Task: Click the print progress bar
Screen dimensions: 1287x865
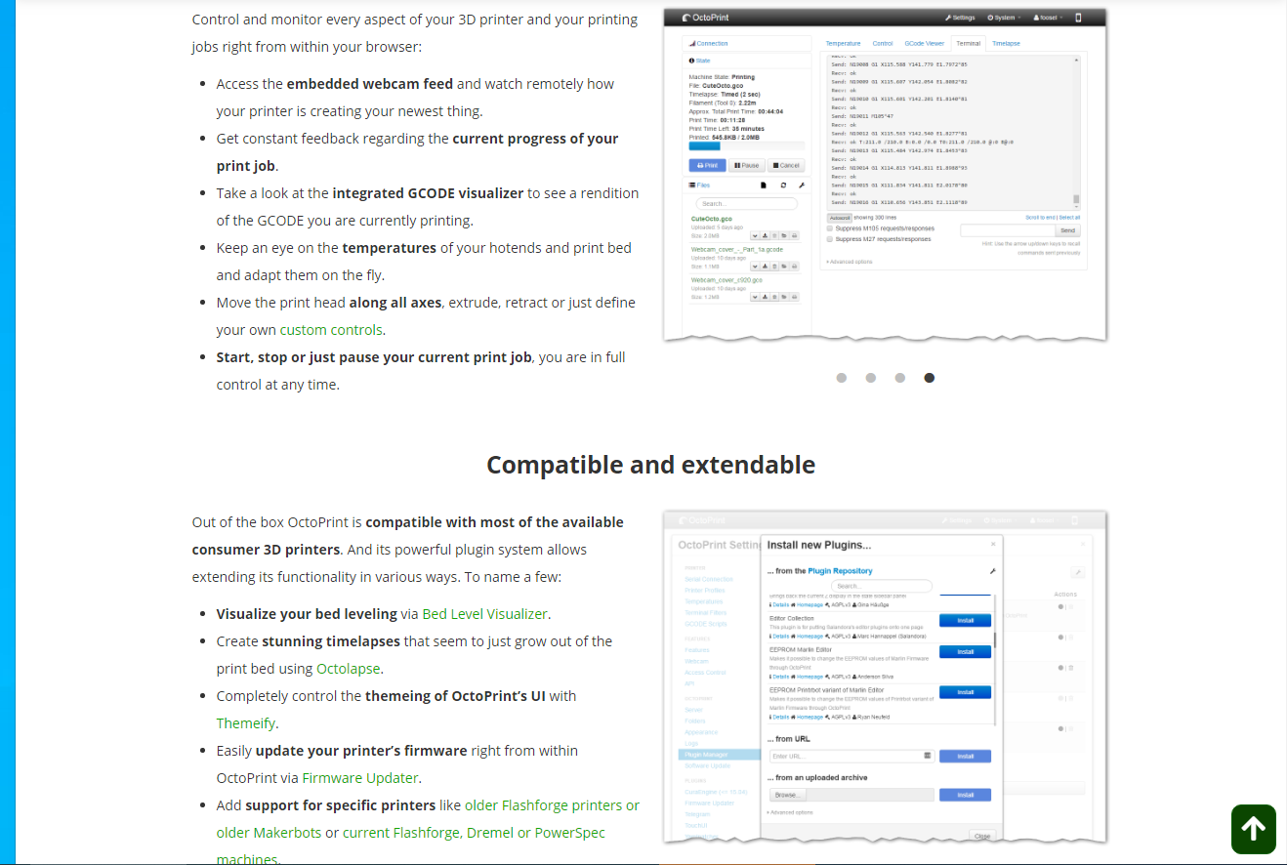Action: 704,145
